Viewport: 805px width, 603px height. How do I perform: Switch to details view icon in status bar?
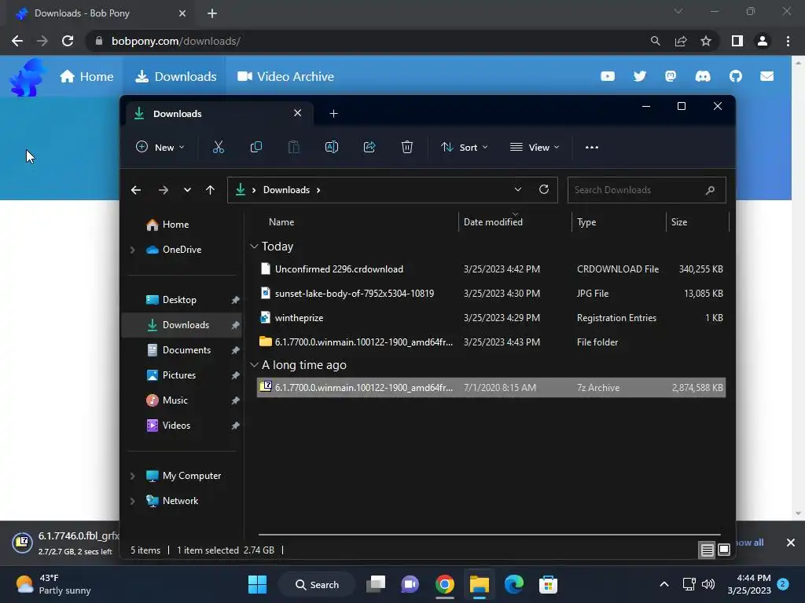tap(707, 550)
